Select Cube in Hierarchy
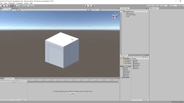Image resolution: width=184 pixels, height=103 pixels. click(x=128, y=16)
